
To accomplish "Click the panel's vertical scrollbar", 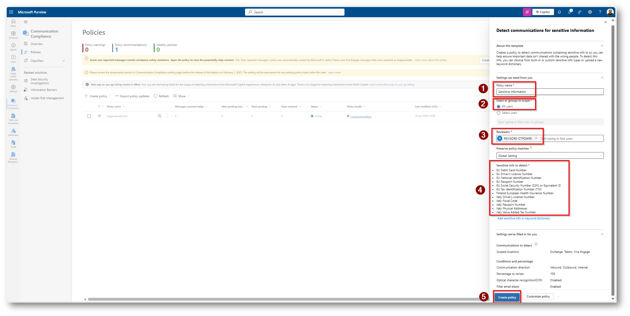I will pos(613,160).
